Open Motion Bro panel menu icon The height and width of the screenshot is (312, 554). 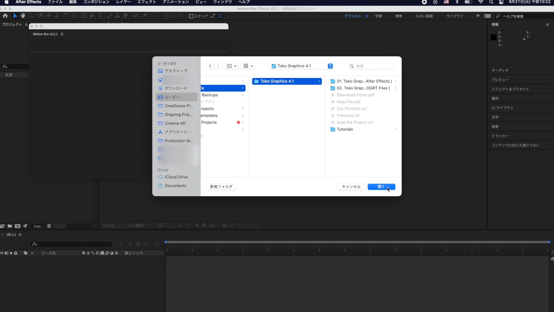pos(62,34)
